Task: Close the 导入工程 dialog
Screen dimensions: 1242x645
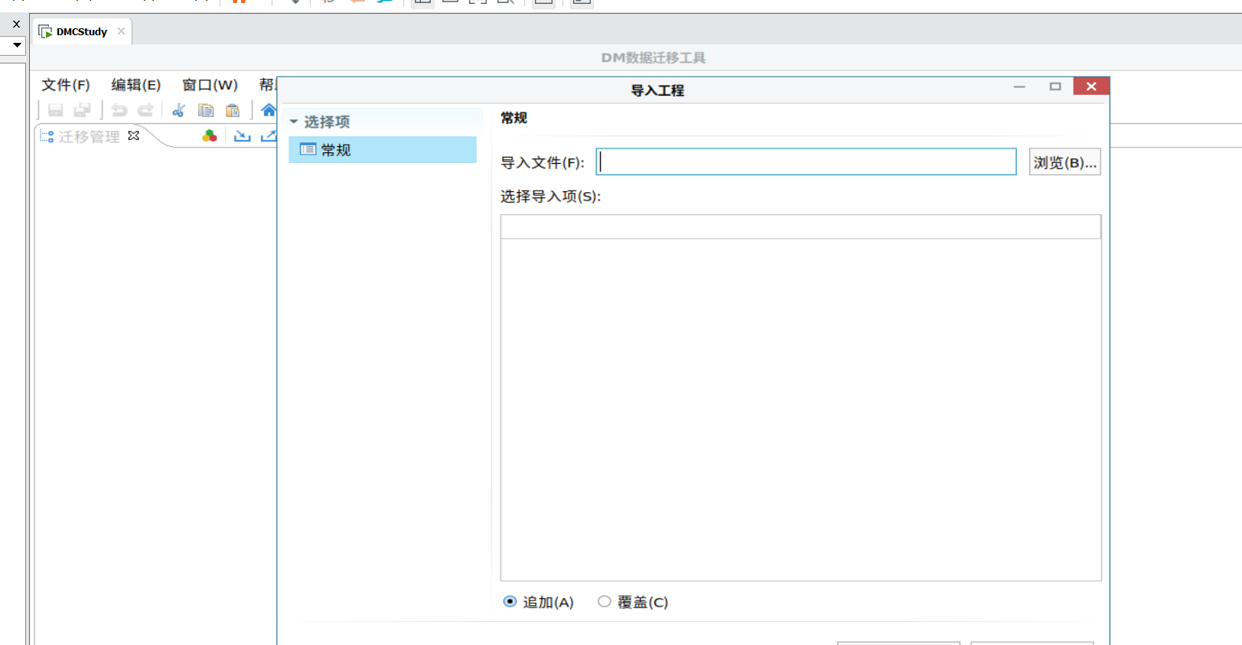Action: [1091, 86]
